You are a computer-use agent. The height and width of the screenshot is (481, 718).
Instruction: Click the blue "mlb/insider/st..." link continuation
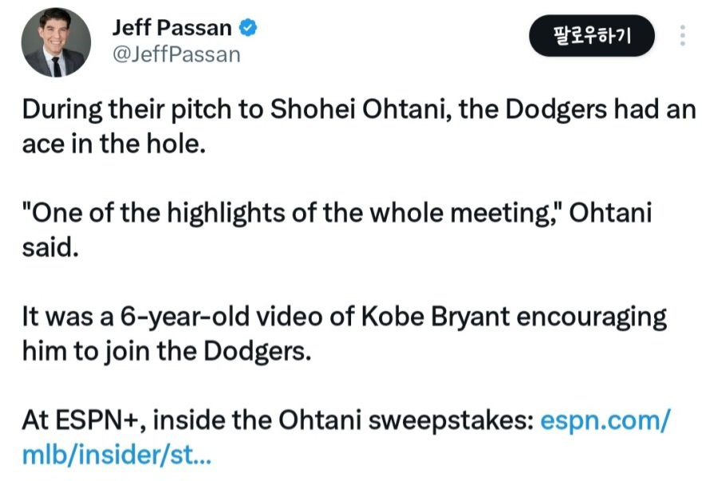pos(117,455)
